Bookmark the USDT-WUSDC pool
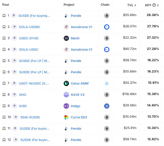 click(x=4, y=84)
